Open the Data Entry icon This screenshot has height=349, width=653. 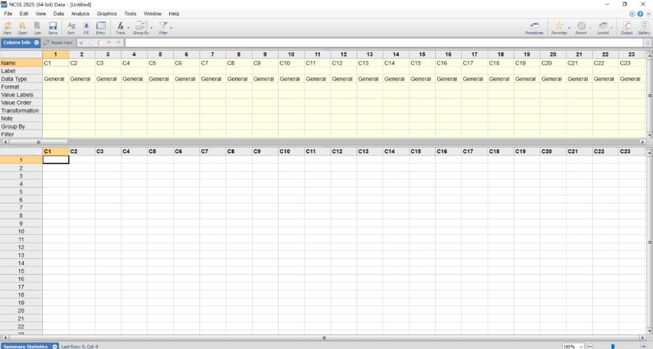[x=100, y=27]
